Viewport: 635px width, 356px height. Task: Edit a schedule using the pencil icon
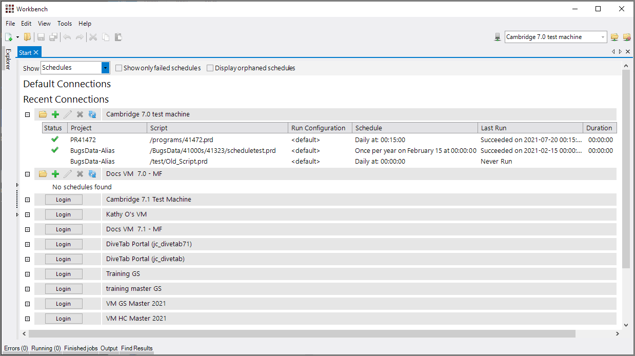point(67,114)
